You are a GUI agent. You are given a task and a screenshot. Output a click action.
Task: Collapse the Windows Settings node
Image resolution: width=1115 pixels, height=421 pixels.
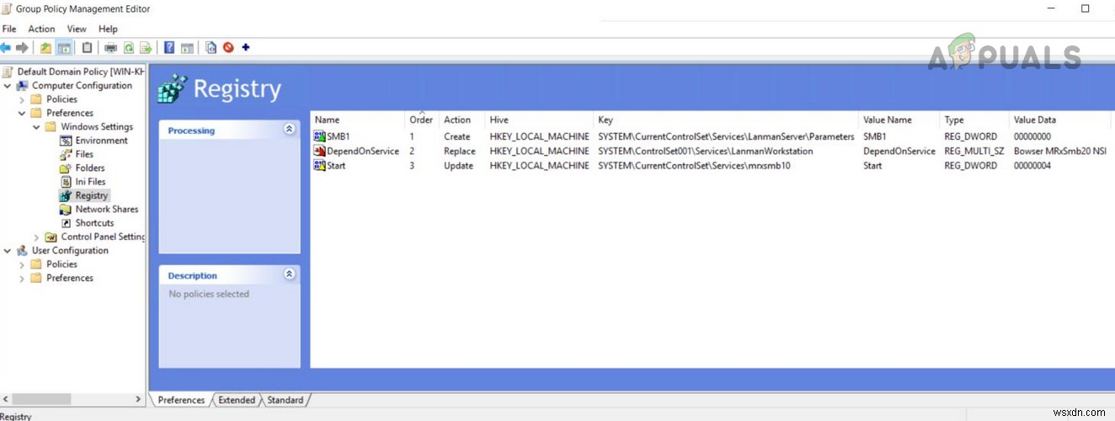pos(36,127)
